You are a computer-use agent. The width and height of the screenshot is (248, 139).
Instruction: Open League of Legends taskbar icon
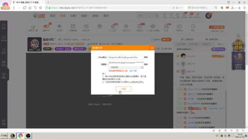point(13,136)
